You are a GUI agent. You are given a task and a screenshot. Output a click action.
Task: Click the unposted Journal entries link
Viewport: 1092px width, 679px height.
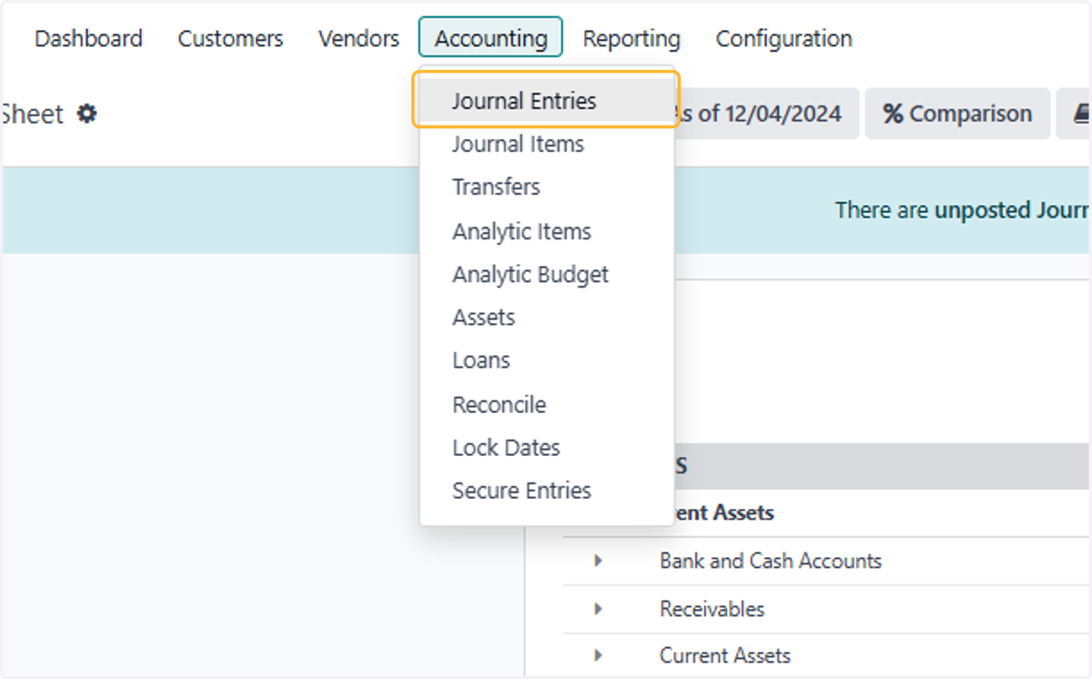pyautogui.click(x=1013, y=210)
